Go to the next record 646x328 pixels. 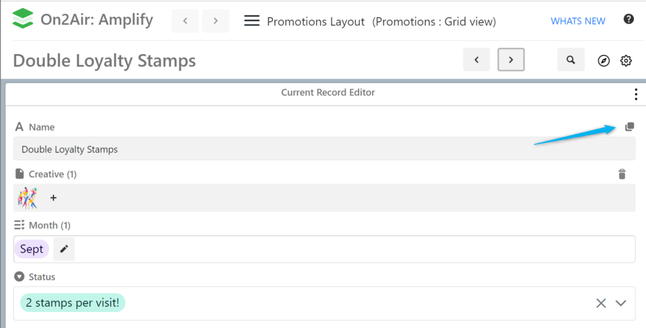511,60
